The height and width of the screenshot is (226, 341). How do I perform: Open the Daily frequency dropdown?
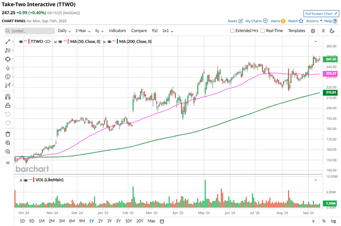click(64, 31)
